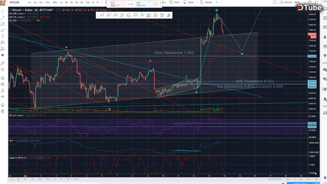Redo the last chart action

(222, 2)
